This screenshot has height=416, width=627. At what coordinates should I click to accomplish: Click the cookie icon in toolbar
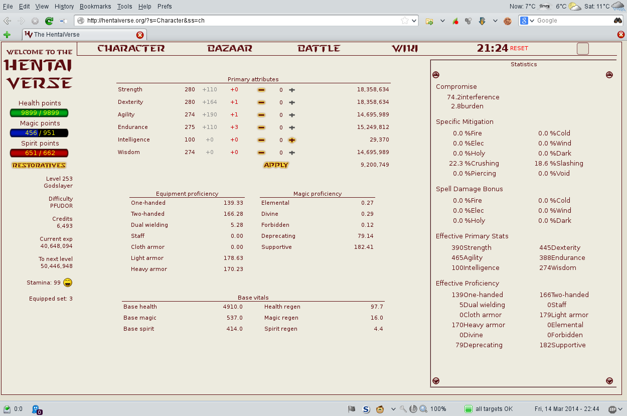(508, 21)
